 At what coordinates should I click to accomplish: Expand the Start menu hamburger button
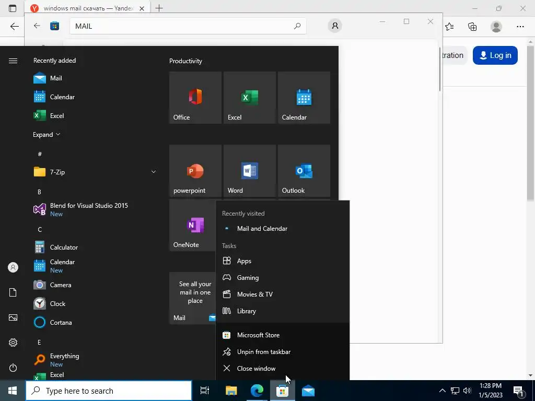click(13, 61)
